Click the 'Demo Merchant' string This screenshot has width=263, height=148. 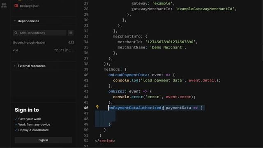pos(167,48)
